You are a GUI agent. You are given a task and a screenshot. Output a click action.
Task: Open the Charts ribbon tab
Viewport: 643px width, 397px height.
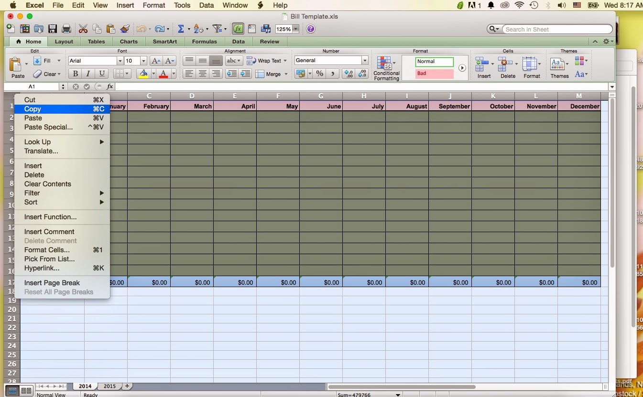129,42
